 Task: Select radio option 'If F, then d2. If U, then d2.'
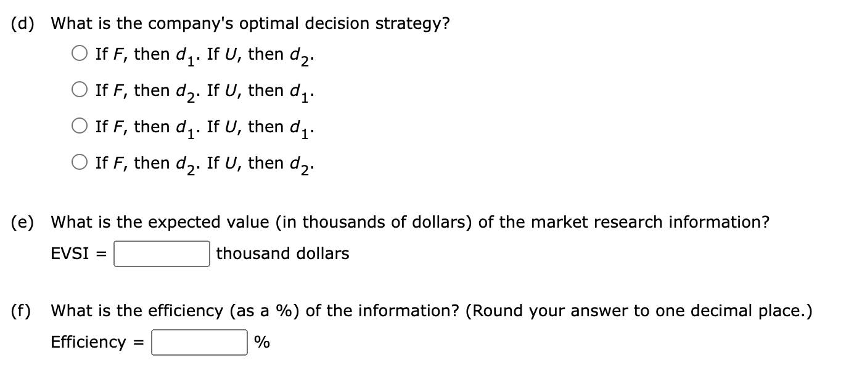coord(79,162)
